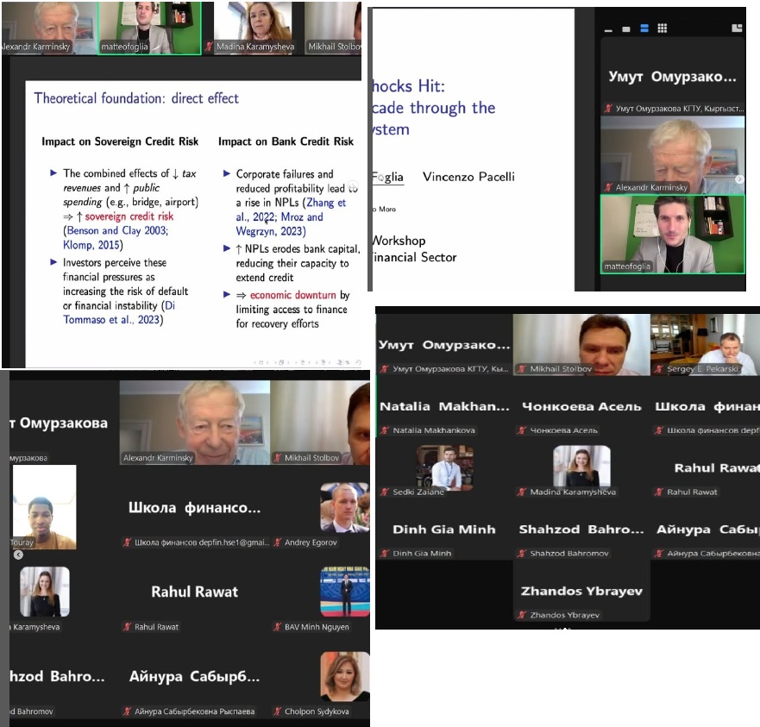Click muted mic icon beside Zhandos Ybrayev

pyautogui.click(x=522, y=615)
